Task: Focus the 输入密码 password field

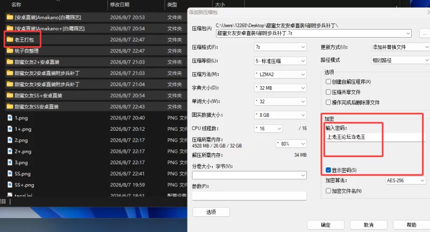Action: pos(375,137)
